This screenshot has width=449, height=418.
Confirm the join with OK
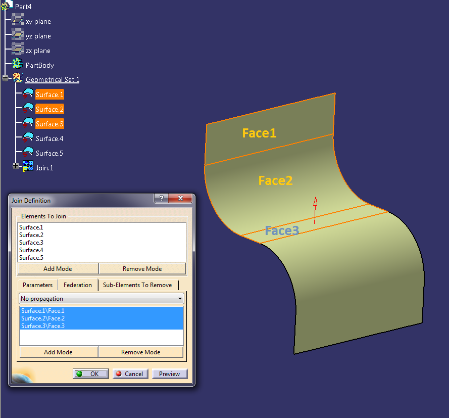(90, 374)
